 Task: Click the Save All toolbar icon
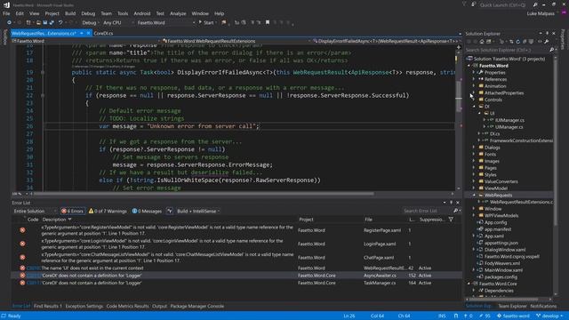(x=52, y=22)
